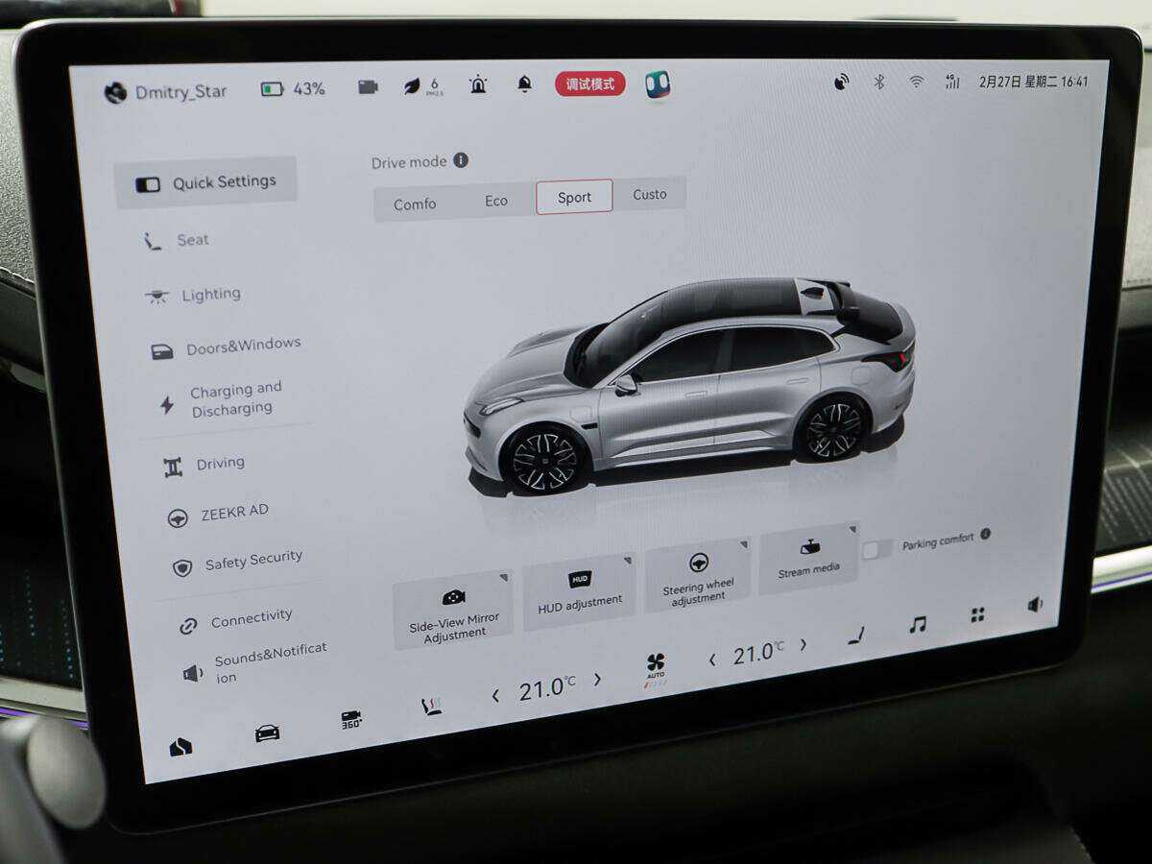Tap the dashcam camera icon in status bar

click(x=368, y=87)
